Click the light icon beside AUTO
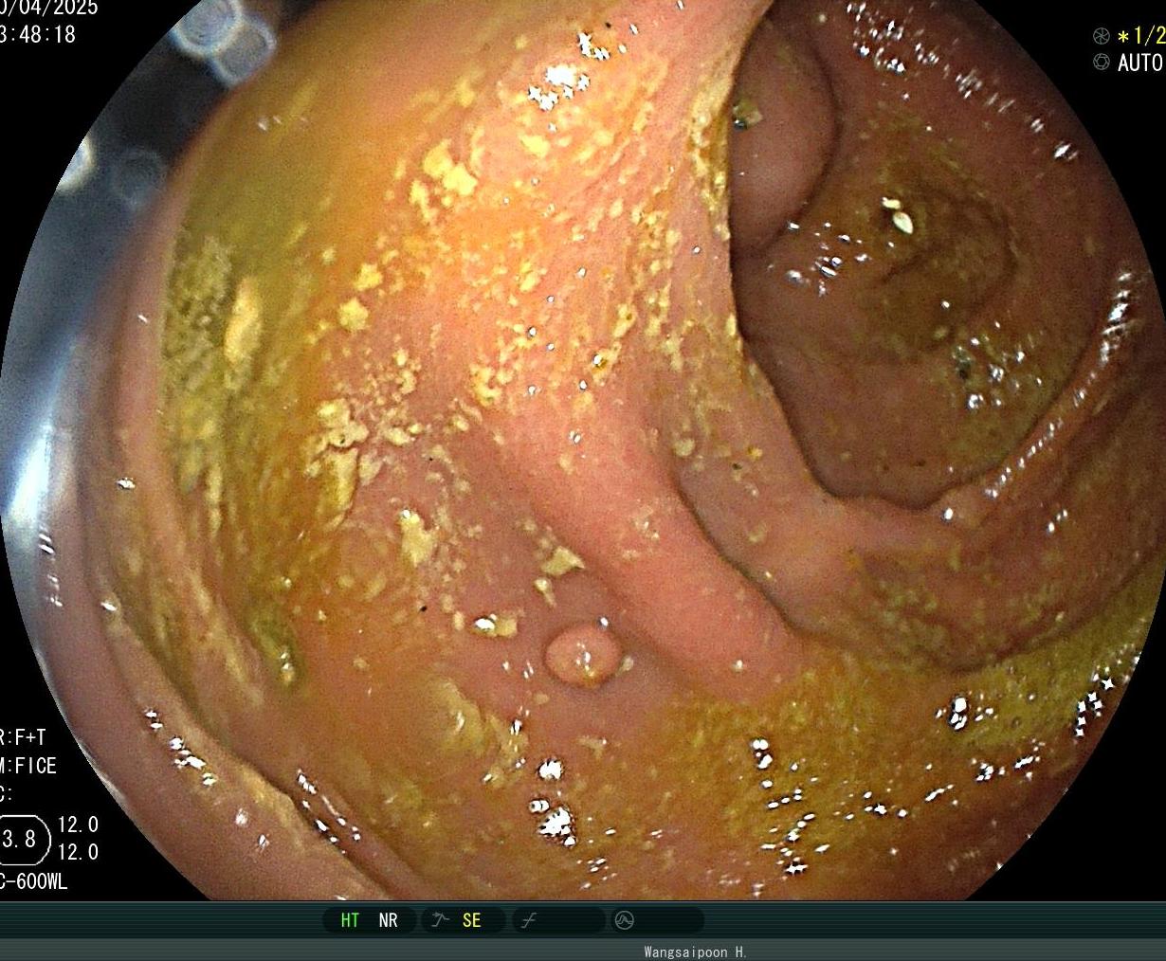The width and height of the screenshot is (1166, 961). (x=1102, y=63)
